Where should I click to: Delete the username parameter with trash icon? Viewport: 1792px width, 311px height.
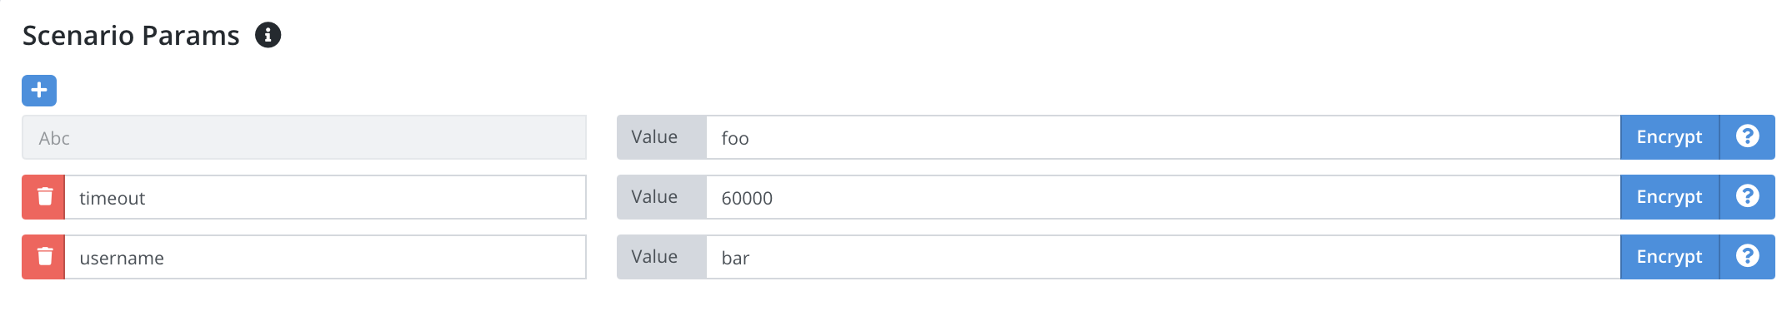point(43,257)
